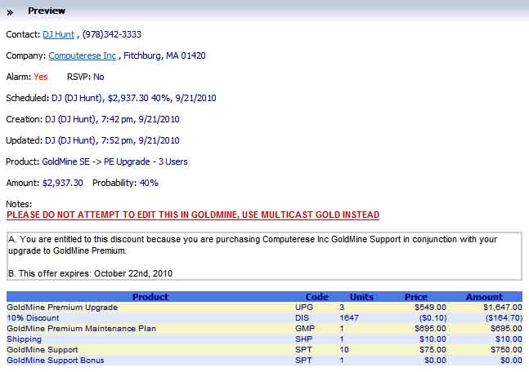
Task: Select the GoldMine Premium Upgrade row
Action: pyautogui.click(x=264, y=308)
